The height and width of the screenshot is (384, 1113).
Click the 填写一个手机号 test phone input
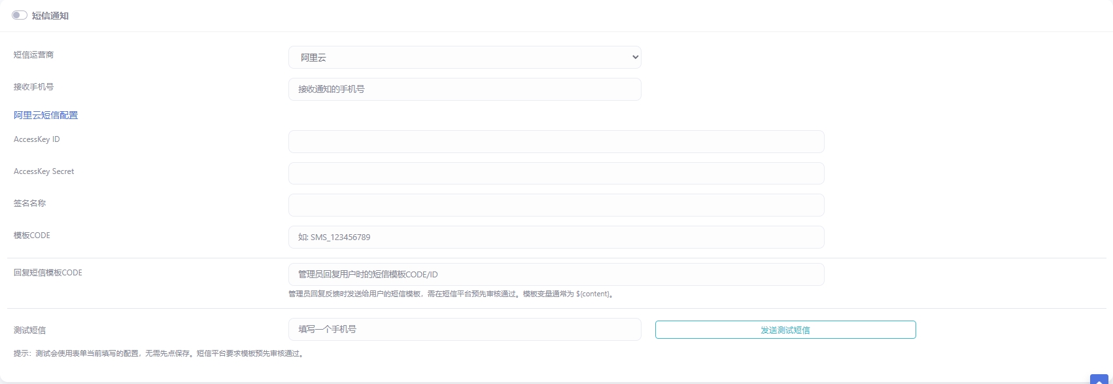click(464, 329)
